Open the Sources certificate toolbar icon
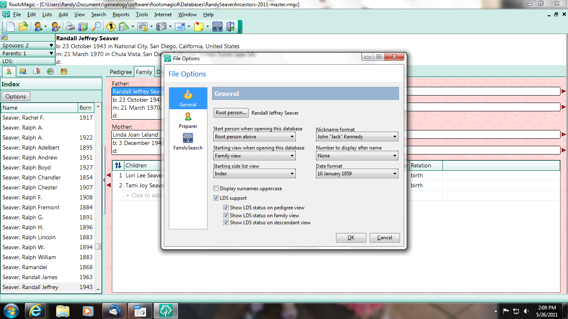The image size is (568, 319). 143,27
